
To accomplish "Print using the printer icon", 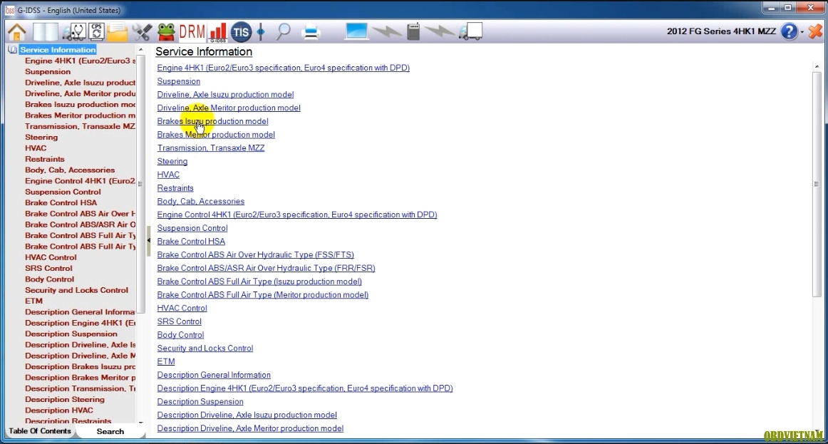I will click(311, 32).
